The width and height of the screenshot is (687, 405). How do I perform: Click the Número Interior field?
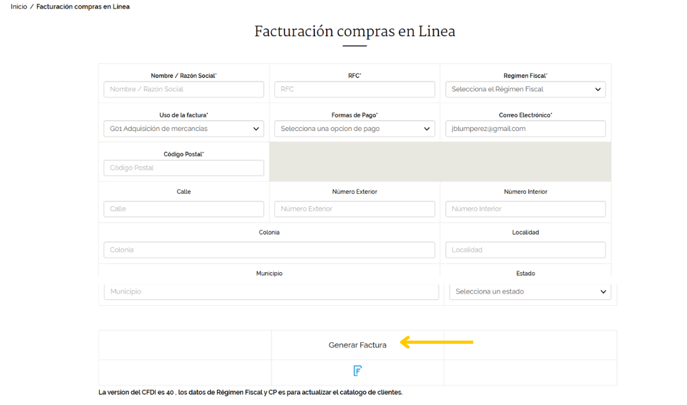click(525, 209)
